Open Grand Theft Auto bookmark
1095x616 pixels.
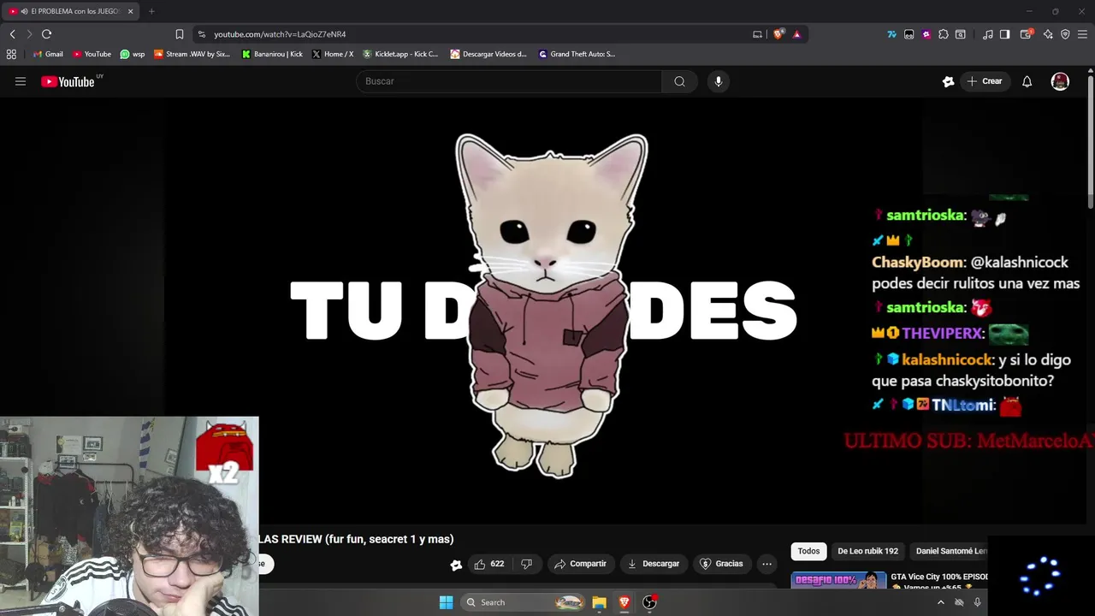577,54
